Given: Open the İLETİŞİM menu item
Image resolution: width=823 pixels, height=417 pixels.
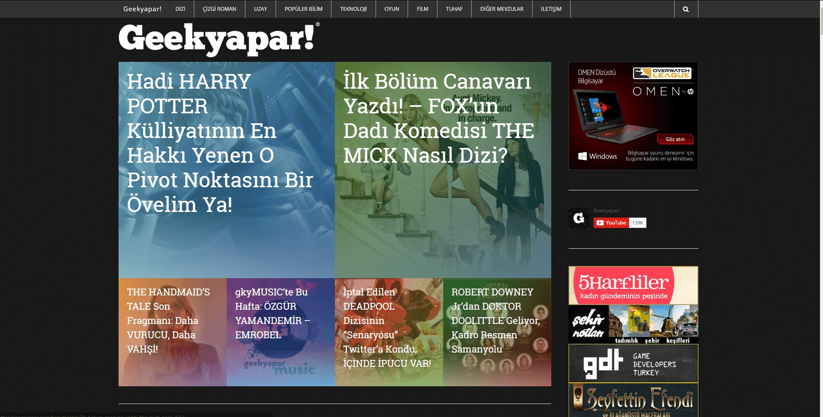Looking at the screenshot, I should (551, 9).
